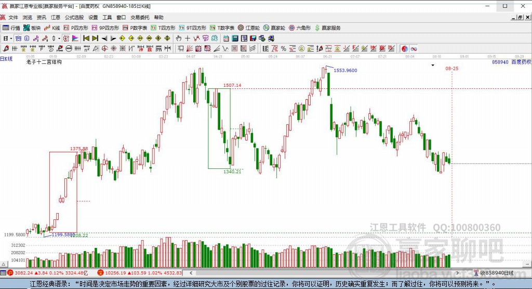Open the 江恩轮 Gann wheel
Screen dimensions: 532x289
(x=249, y=28)
